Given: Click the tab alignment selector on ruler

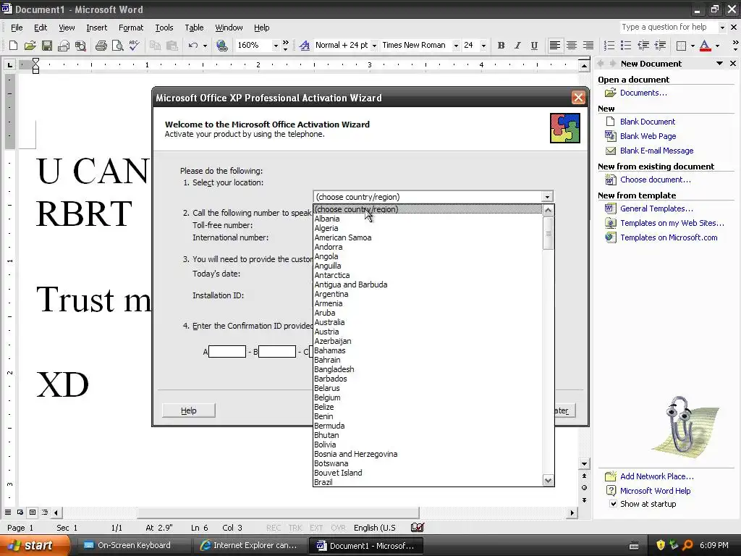Looking at the screenshot, I should [x=9, y=64].
